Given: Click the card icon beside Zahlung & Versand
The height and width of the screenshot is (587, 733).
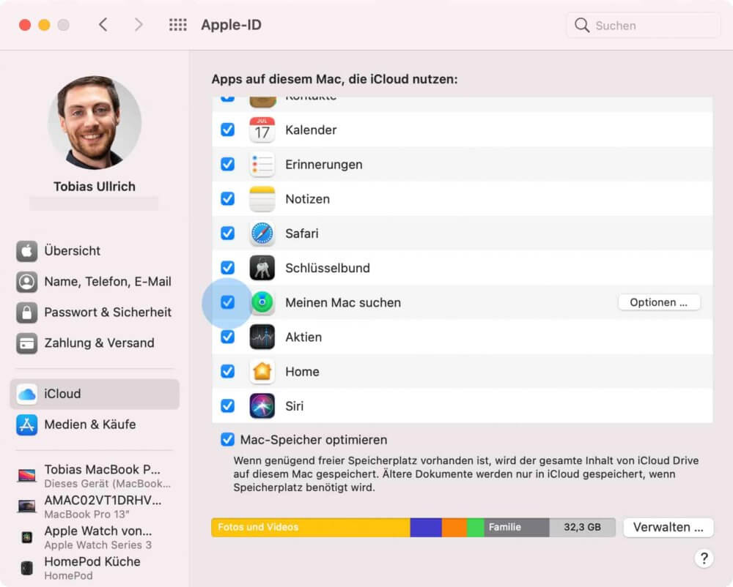Looking at the screenshot, I should [26, 343].
